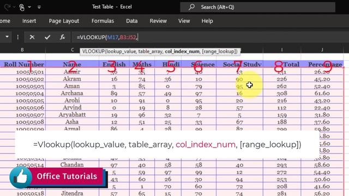Select column C header

[x=72, y=50]
